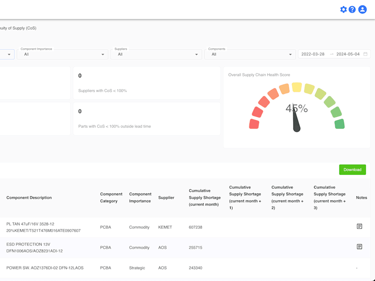Click POWER SW. AOZ1376DI-02 component description

45,268
